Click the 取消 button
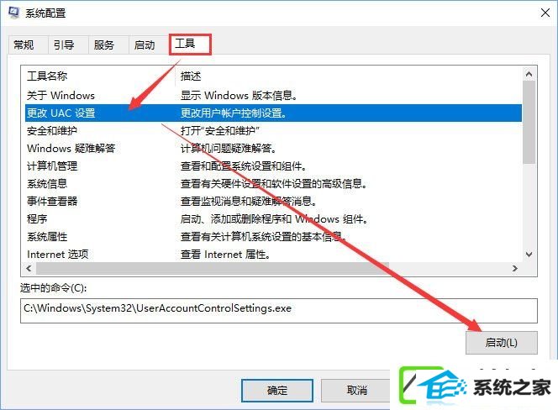This screenshot has height=410, width=558. pos(357,391)
